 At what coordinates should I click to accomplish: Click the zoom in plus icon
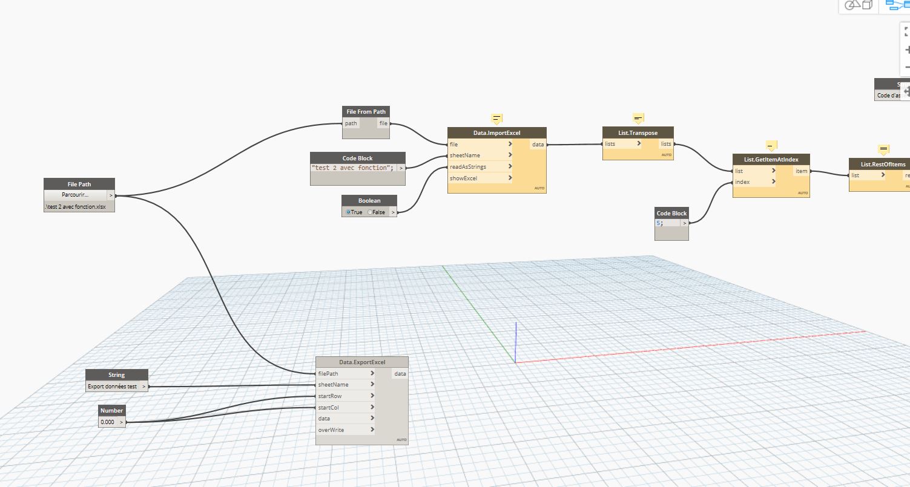(x=906, y=50)
